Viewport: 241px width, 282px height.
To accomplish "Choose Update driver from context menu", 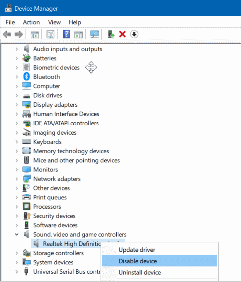I will click(159, 250).
